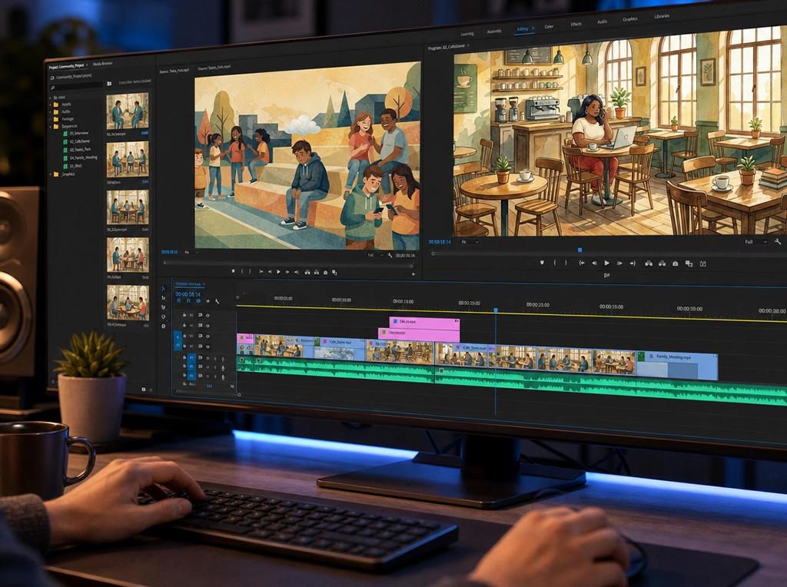Open Libraries workspace tab
Screen dimensions: 787x587
[x=662, y=16]
